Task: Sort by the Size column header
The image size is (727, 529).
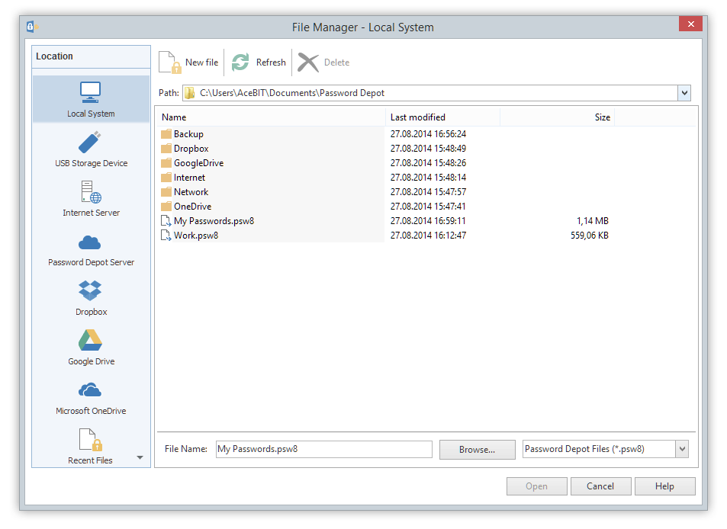Action: [558, 117]
